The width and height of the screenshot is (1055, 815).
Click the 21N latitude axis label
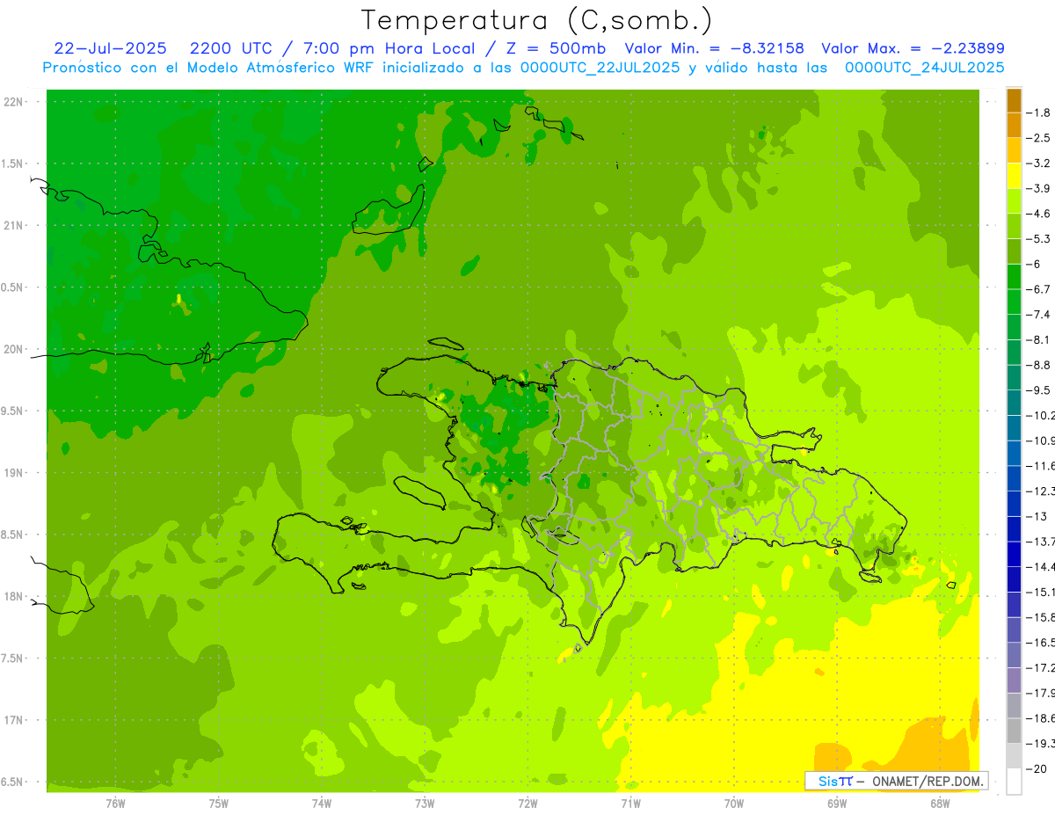[x=13, y=225]
